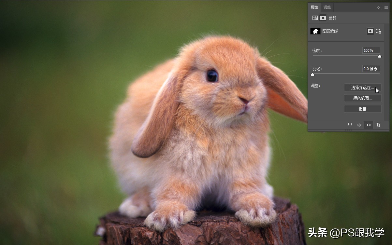
Task: Open the 调整 (Adjustments) tab
Action: pyautogui.click(x=327, y=7)
